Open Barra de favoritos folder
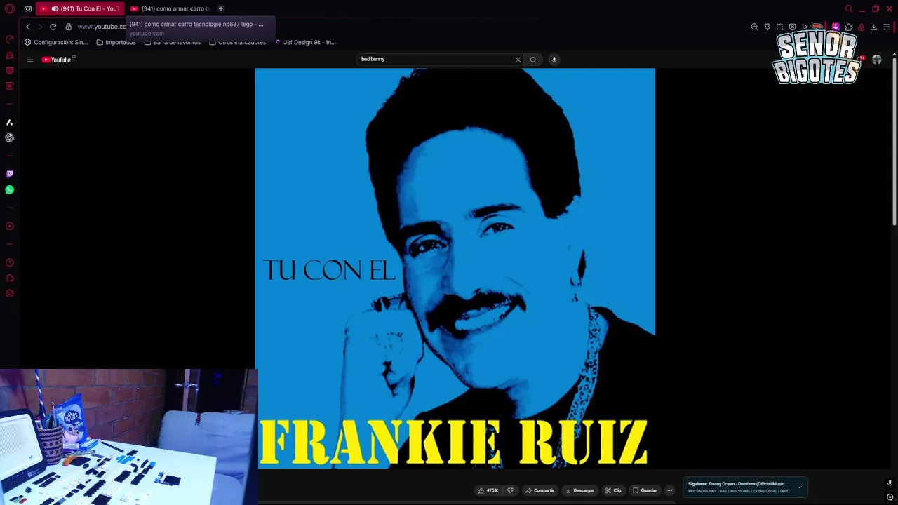The height and width of the screenshot is (505, 898). click(172, 42)
